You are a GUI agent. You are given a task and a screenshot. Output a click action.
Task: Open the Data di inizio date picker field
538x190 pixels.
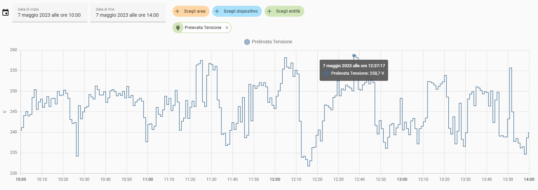coord(50,13)
